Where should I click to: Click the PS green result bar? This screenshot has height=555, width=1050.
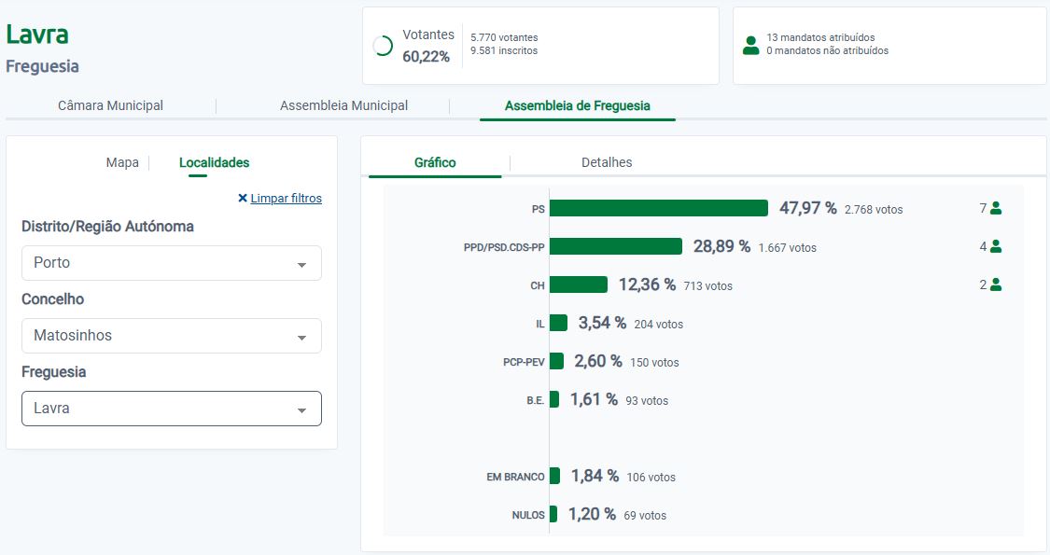[658, 209]
